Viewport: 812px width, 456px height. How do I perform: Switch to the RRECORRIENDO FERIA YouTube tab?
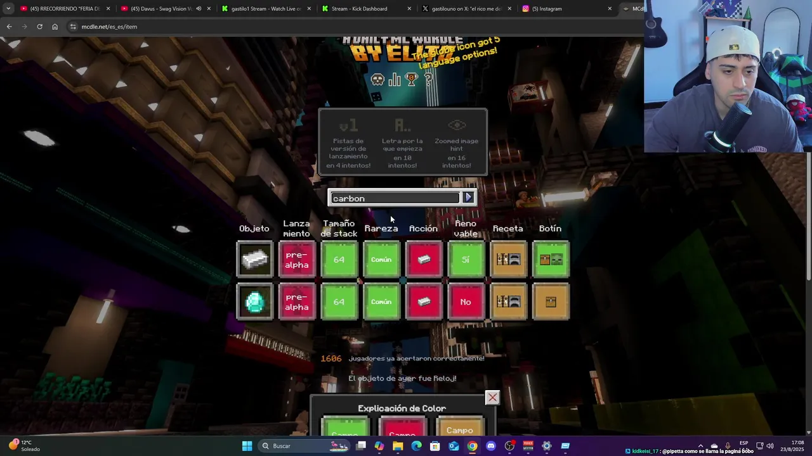click(66, 9)
